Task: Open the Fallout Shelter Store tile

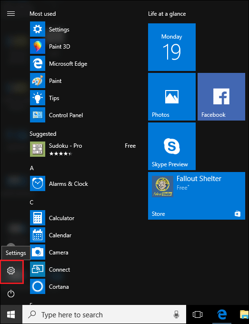Action: [x=197, y=196]
